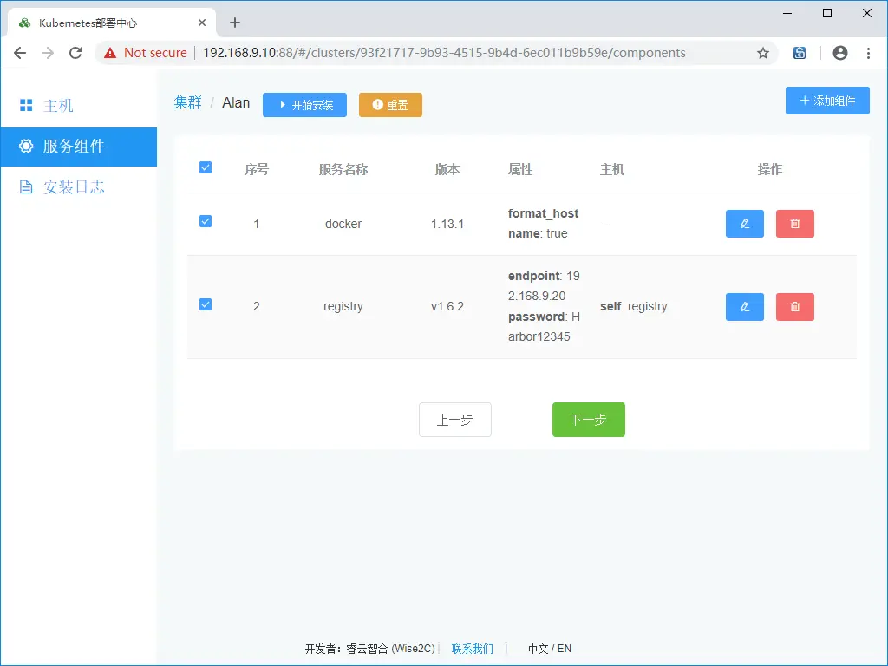Minimize the browser window
Viewport: 888px width, 666px height.
(787, 13)
